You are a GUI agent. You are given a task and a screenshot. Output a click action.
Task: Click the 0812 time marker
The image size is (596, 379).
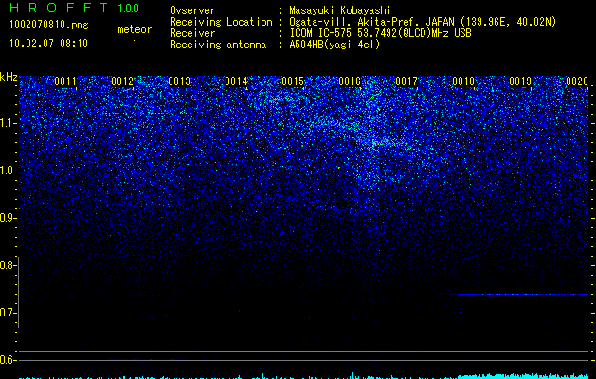tap(122, 81)
